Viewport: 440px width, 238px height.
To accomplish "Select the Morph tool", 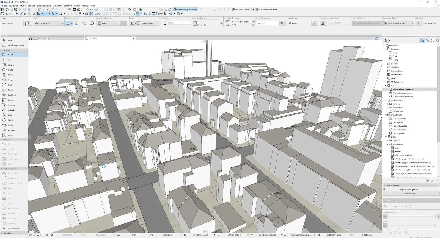I will pyautogui.click(x=14, y=120).
